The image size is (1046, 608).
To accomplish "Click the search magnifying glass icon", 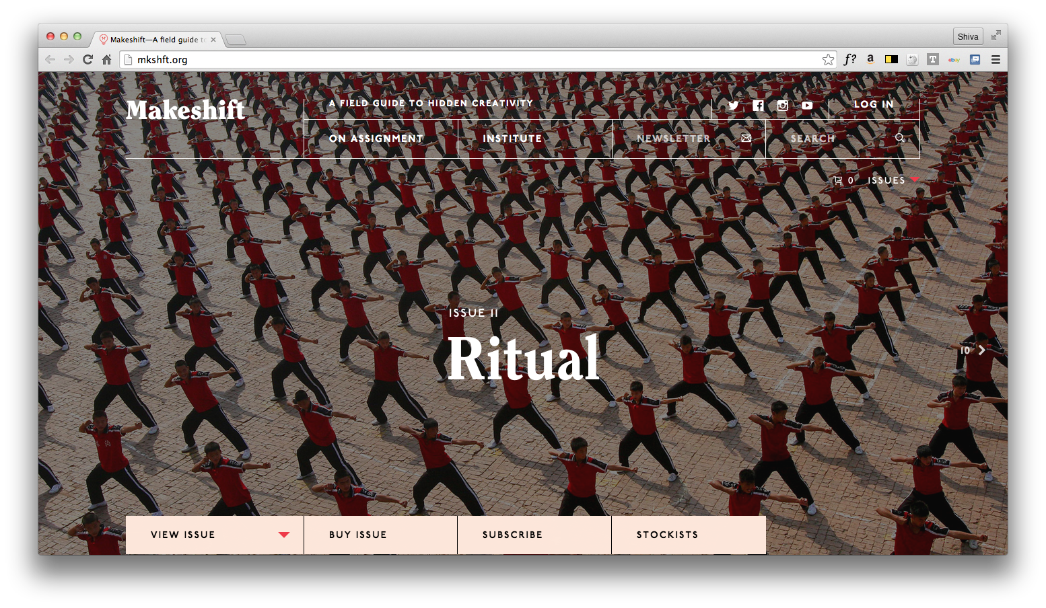I will [x=900, y=138].
